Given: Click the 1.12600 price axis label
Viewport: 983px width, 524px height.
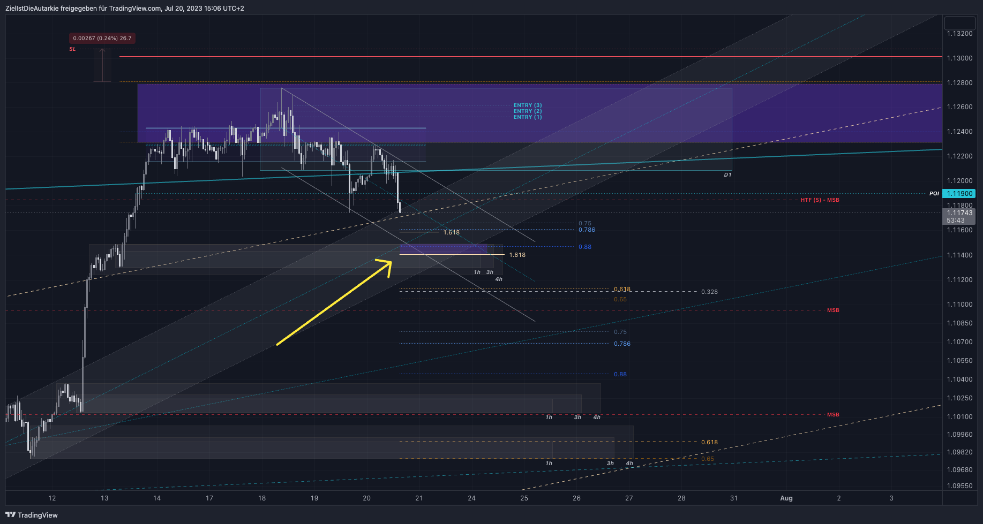Looking at the screenshot, I should 959,107.
